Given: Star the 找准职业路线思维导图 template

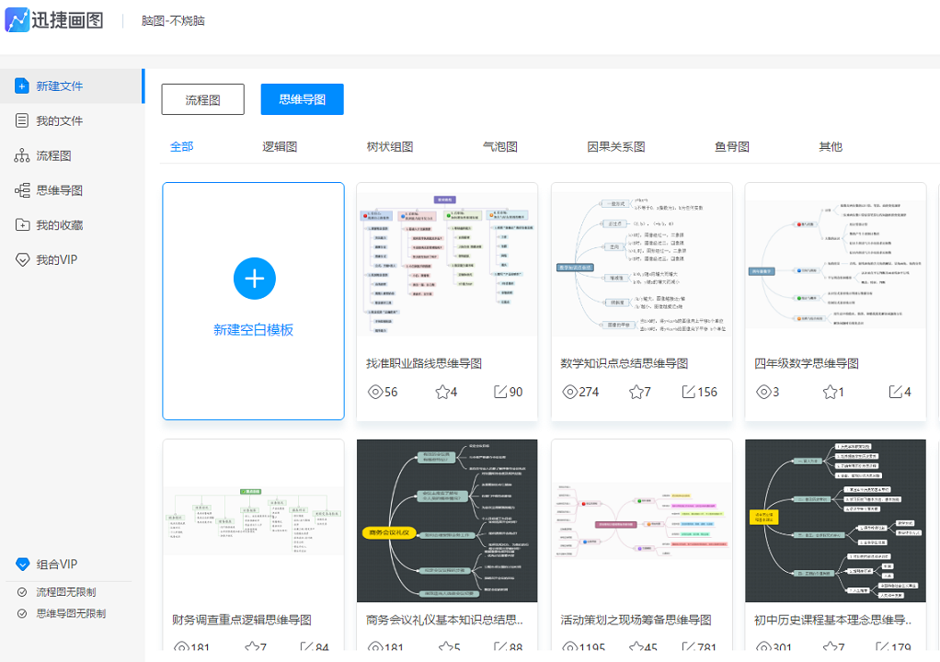Looking at the screenshot, I should click(442, 392).
